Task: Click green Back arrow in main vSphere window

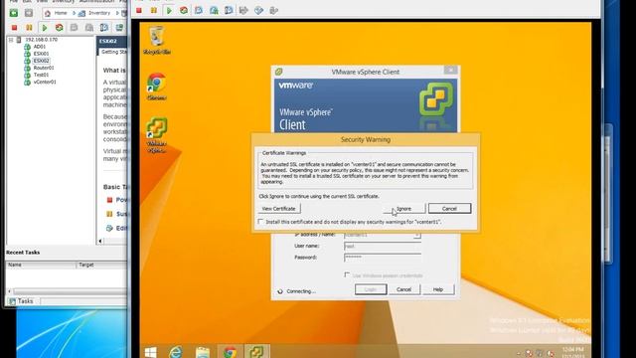Action: (x=13, y=13)
